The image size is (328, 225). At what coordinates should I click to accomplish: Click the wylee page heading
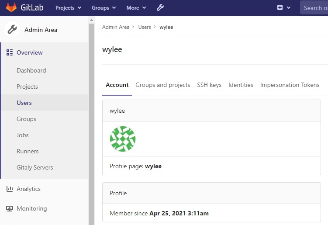(112, 50)
